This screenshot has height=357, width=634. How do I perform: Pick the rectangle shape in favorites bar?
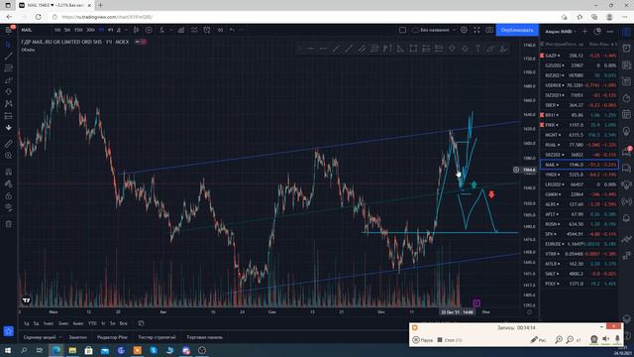413,49
